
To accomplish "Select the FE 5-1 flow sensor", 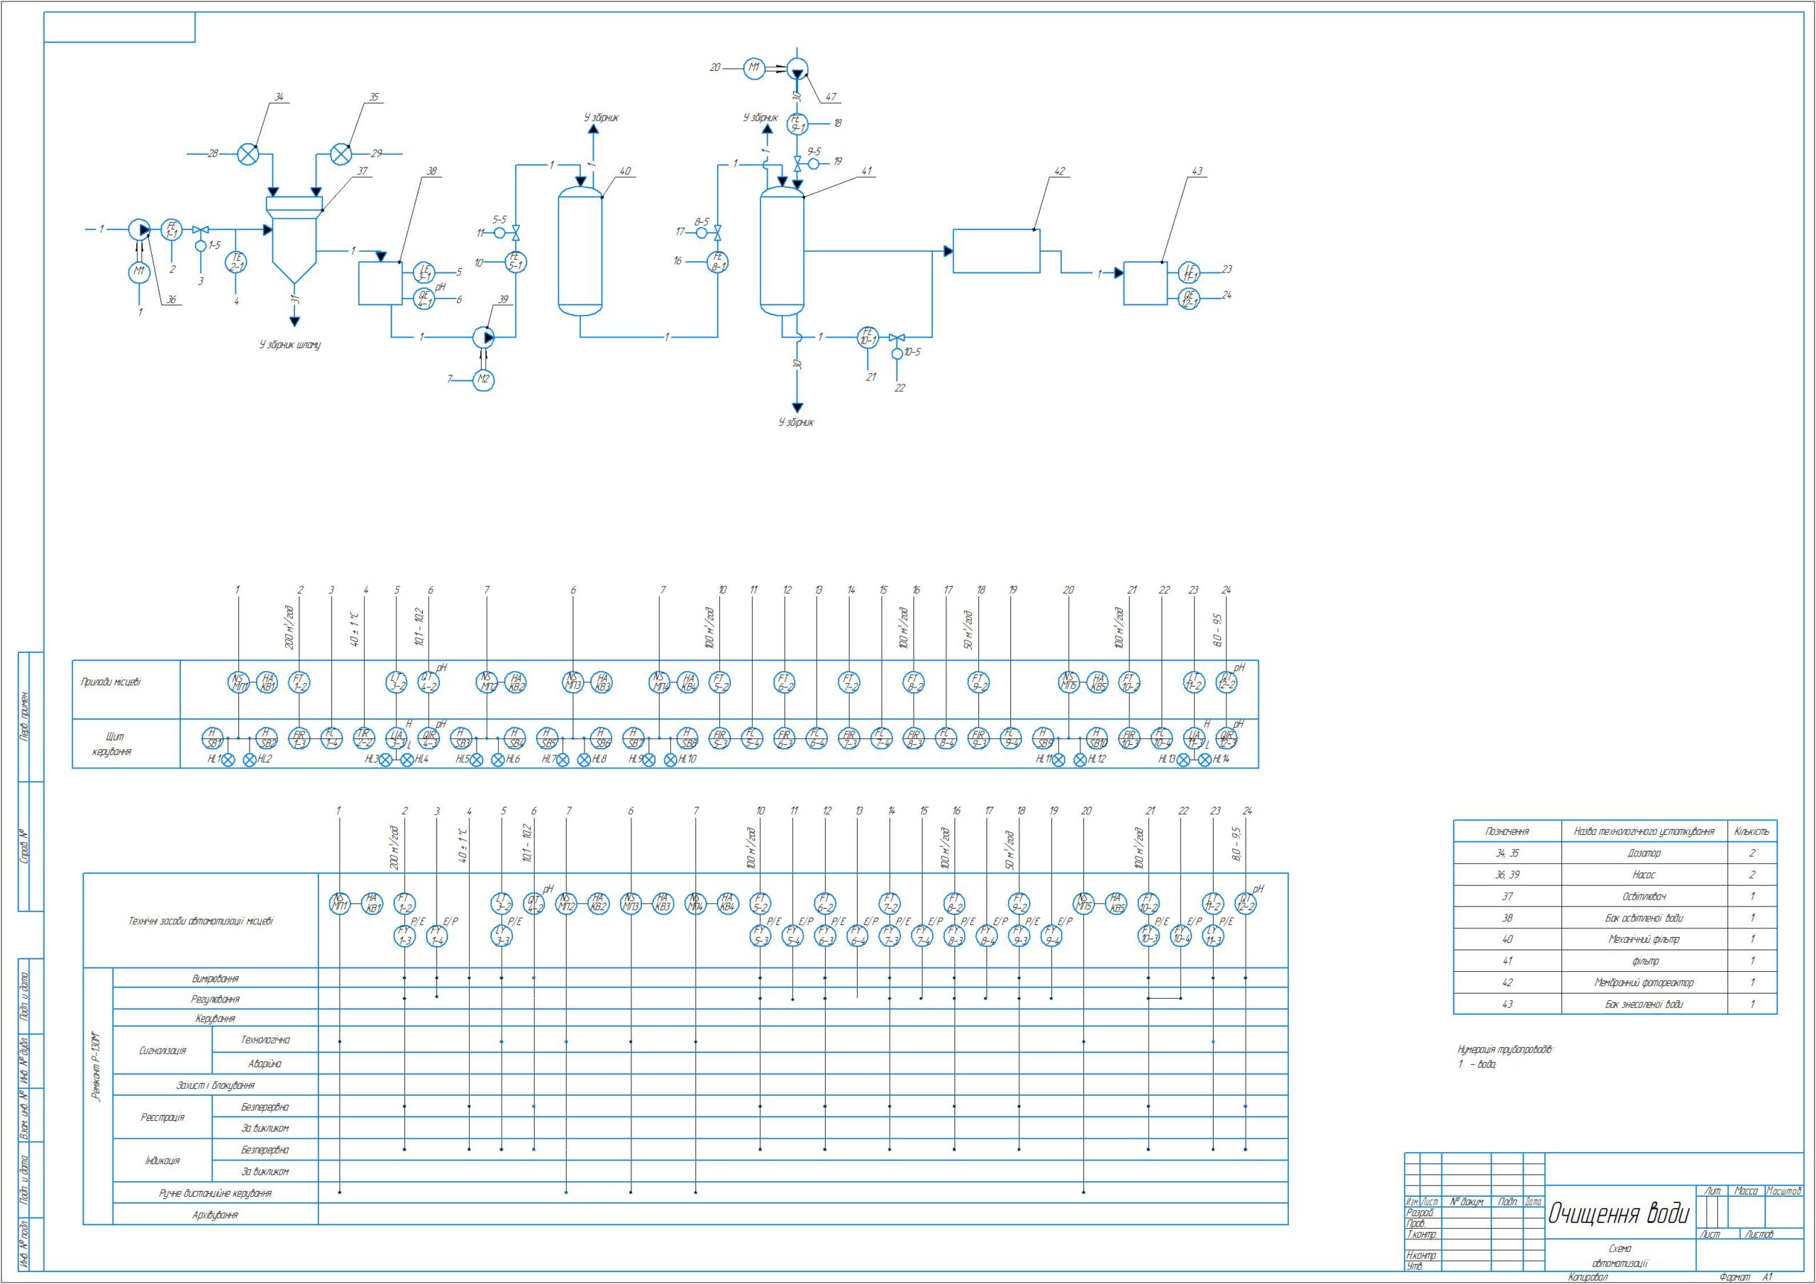I will 516,262.
